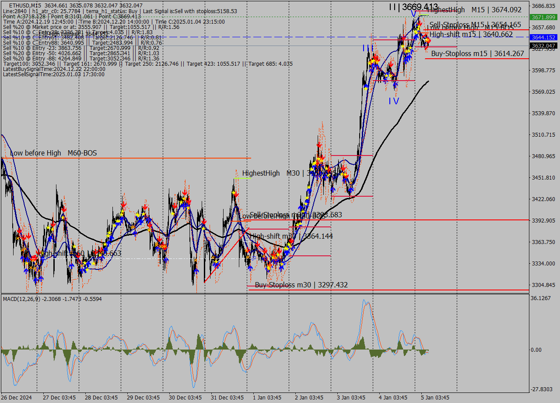Click the 'Sell %20 @ Entry -88: 4264.849' line
Viewport: 560px width, 403px height.
point(81,58)
